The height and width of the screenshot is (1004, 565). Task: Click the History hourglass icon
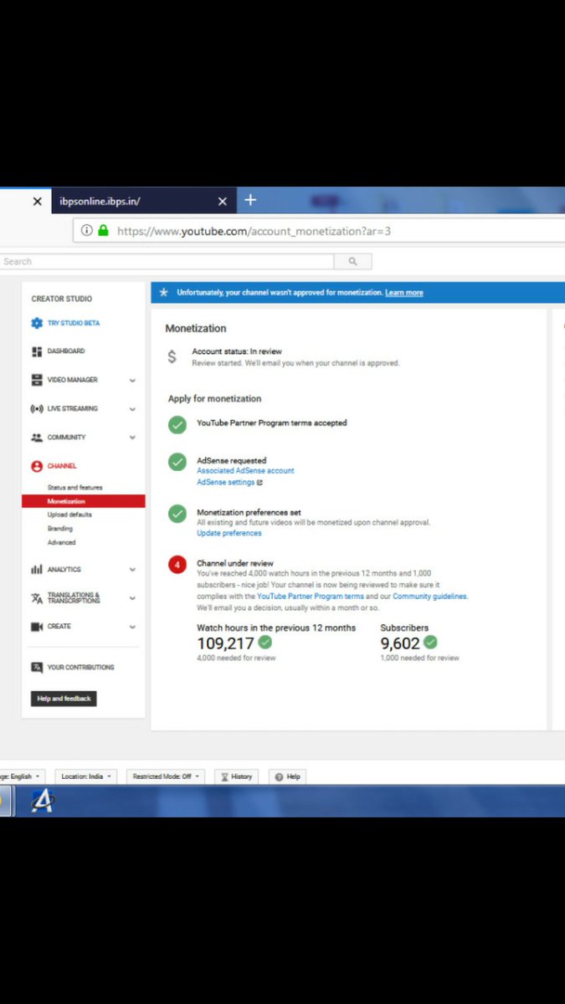pyautogui.click(x=224, y=776)
